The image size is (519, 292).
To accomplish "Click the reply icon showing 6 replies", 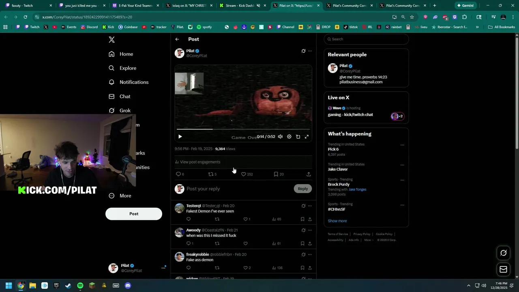I will pyautogui.click(x=180, y=174).
